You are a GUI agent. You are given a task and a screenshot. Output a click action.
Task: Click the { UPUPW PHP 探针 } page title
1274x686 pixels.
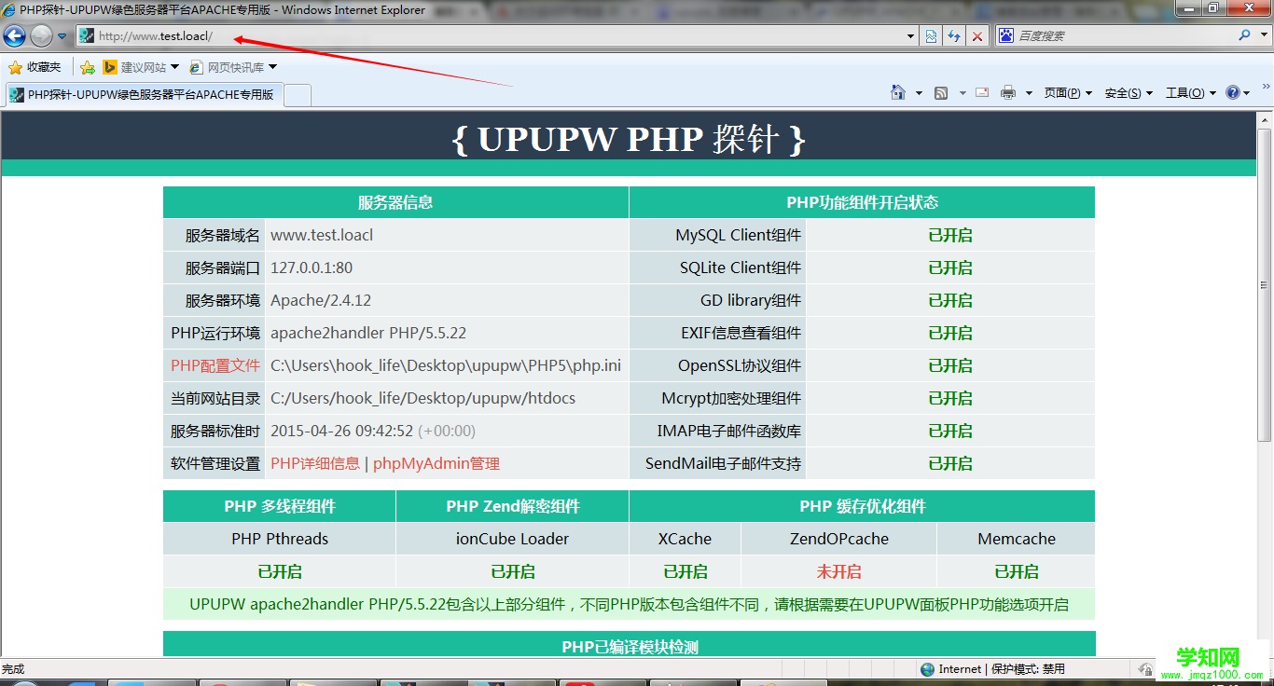630,139
